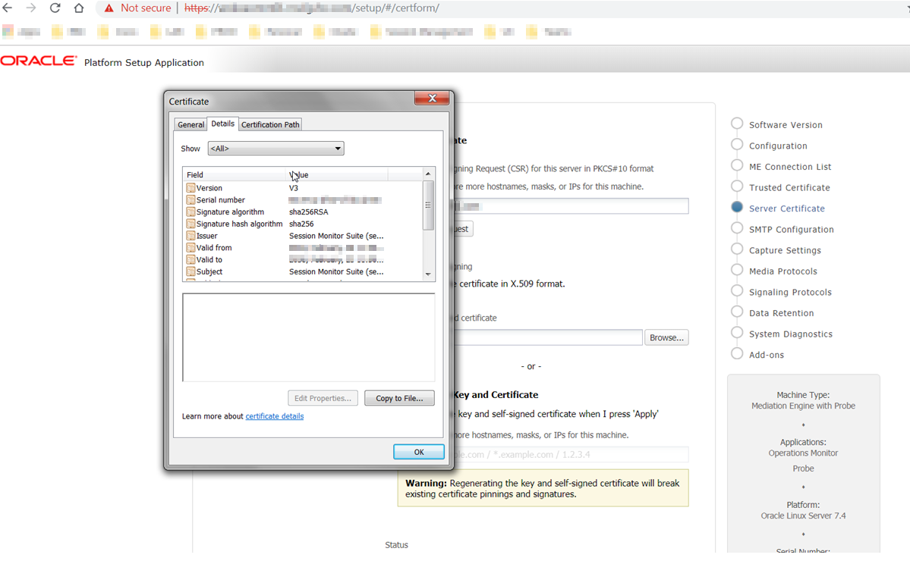Switch to the General tab
This screenshot has width=910, height=583.
(191, 124)
